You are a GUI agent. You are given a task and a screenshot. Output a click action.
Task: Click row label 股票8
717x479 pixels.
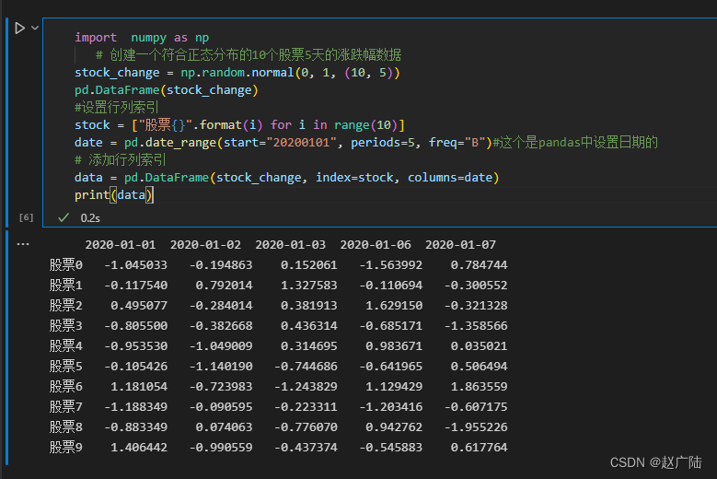[x=66, y=426]
